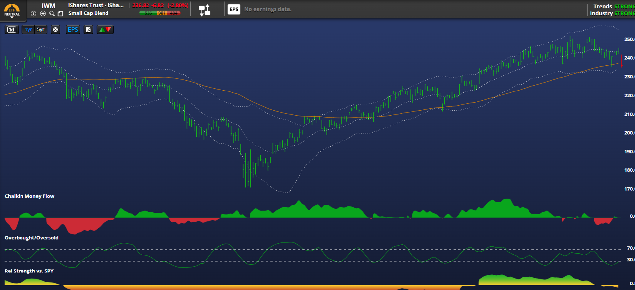Switch to the 5yr timeframe tab

point(41,30)
